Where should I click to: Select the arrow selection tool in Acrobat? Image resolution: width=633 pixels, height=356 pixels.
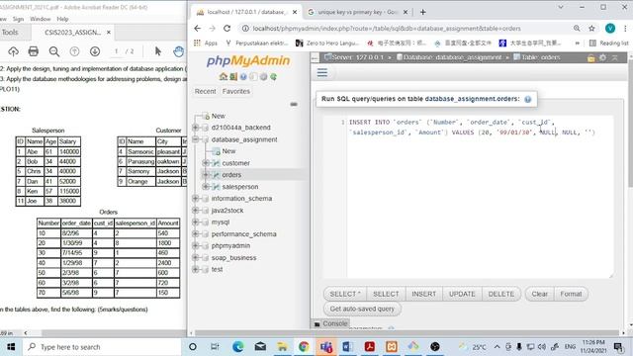click(158, 51)
